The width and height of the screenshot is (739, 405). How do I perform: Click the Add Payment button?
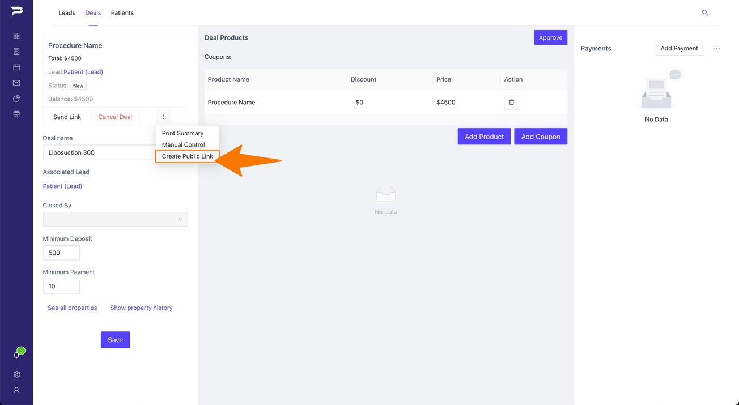pyautogui.click(x=679, y=48)
